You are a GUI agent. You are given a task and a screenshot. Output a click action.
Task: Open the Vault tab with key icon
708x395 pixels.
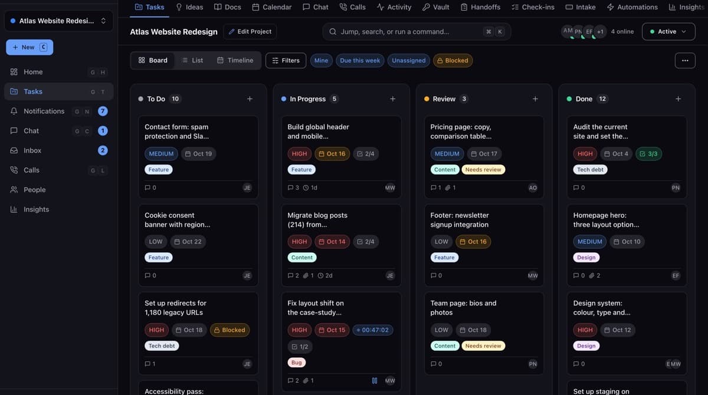click(x=435, y=7)
